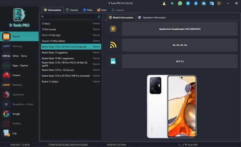Image resolution: width=241 pixels, height=147 pixels.
Task: Switch to the Information tab
Action: point(53,10)
